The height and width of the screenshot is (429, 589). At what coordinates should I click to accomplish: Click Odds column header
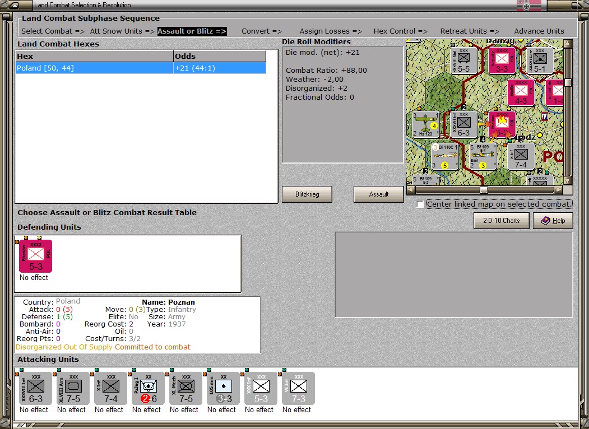click(x=220, y=57)
